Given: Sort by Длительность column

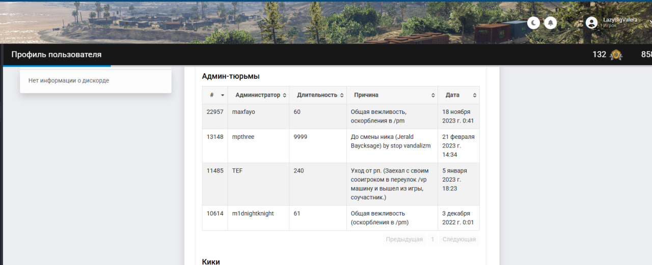Looking at the screenshot, I should (x=318, y=95).
